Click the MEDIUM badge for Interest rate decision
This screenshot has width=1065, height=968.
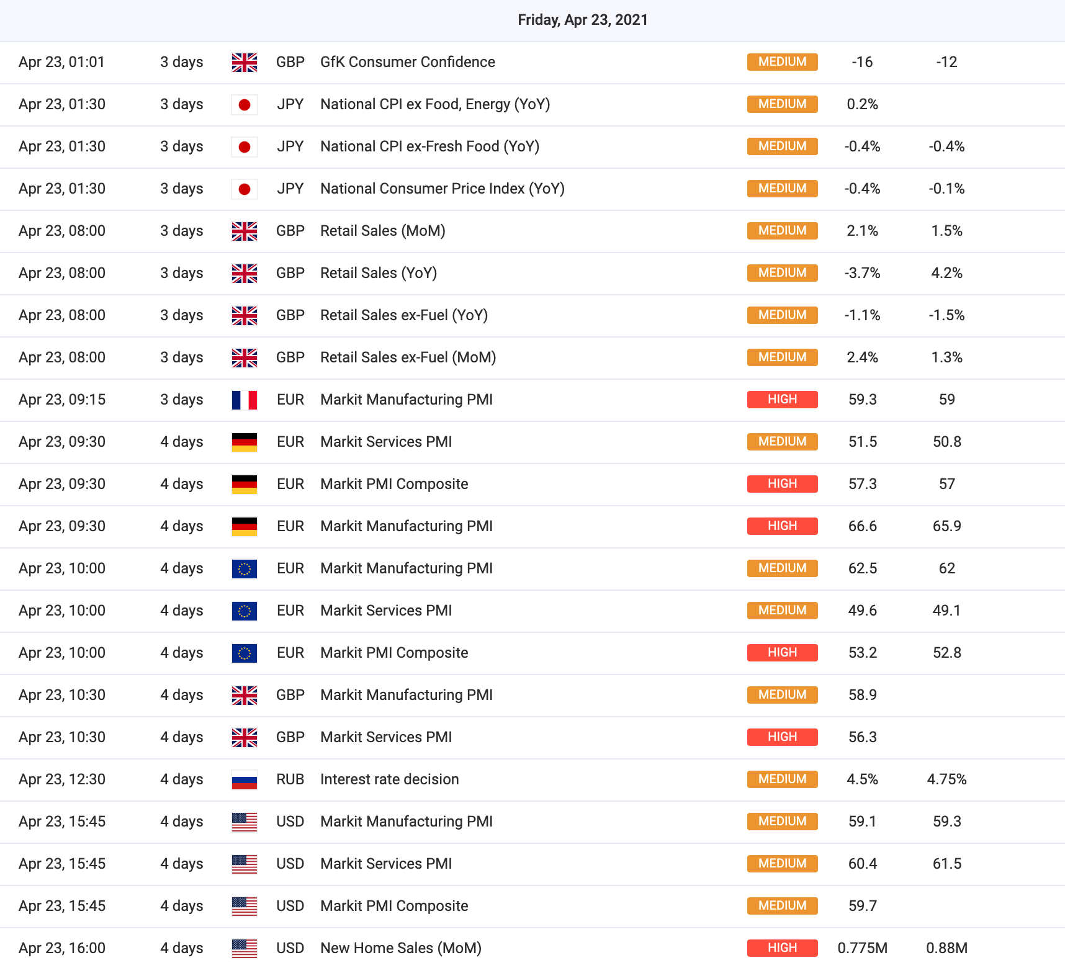coord(782,779)
